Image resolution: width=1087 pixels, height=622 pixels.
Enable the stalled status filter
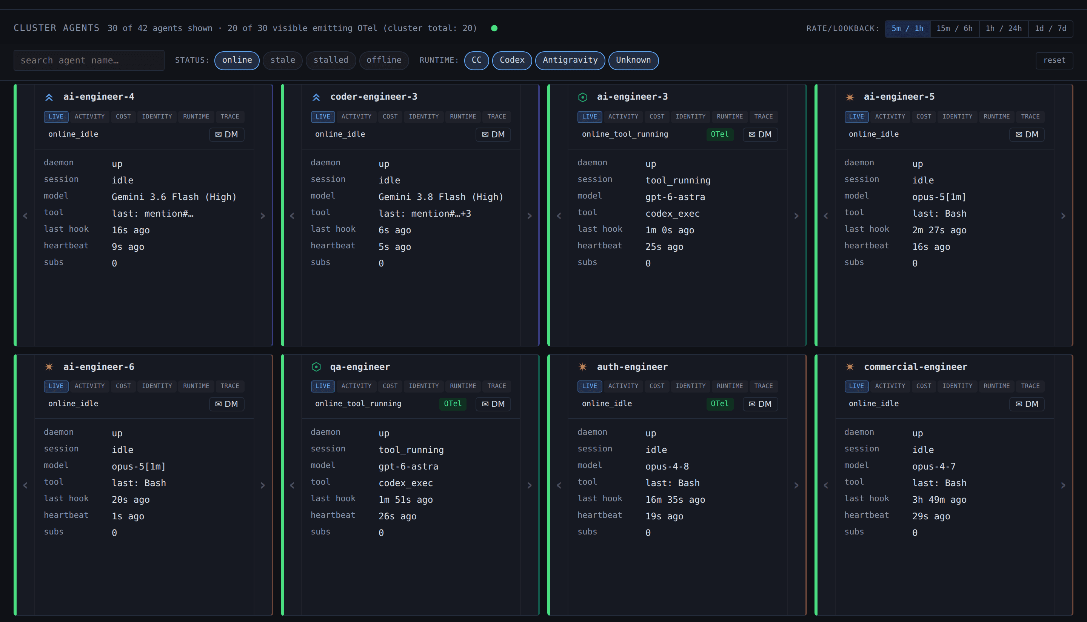[331, 60]
